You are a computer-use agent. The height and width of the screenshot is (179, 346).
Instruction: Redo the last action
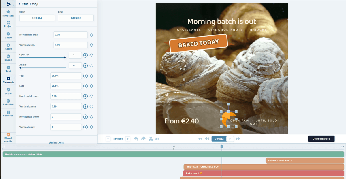tap(143, 139)
